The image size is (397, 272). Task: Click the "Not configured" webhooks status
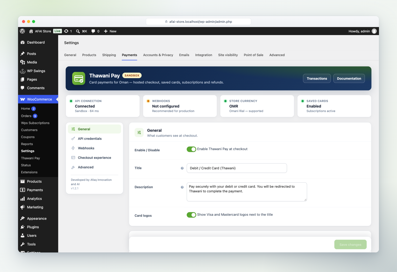click(x=166, y=106)
